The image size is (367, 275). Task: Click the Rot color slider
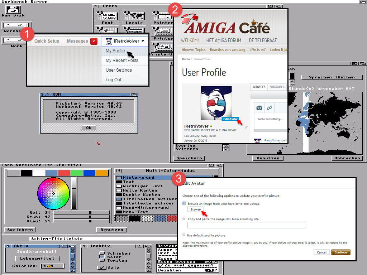(81, 213)
